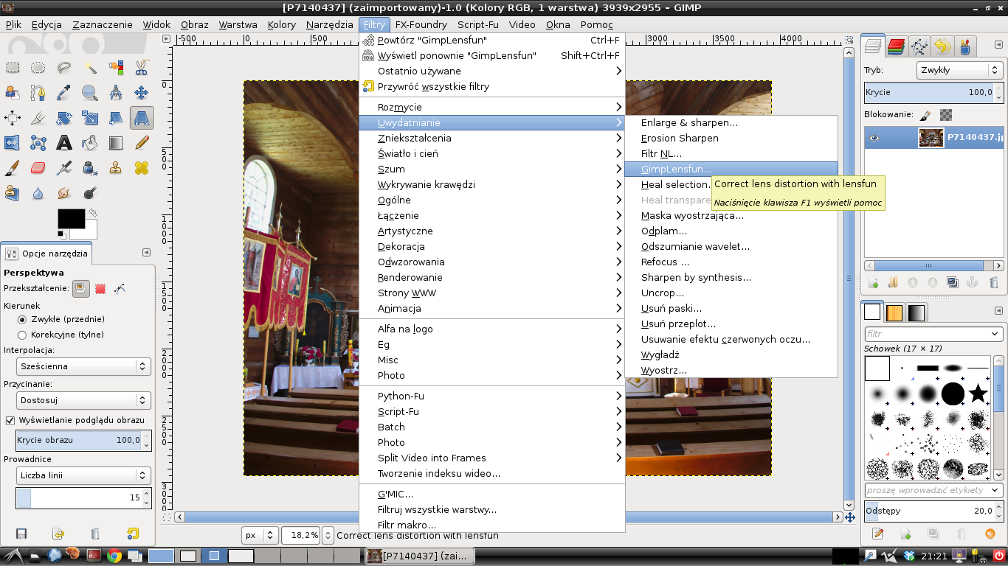The height and width of the screenshot is (566, 1008).
Task: Select the Korekcyjne (tylne) direction option
Action: click(22, 335)
